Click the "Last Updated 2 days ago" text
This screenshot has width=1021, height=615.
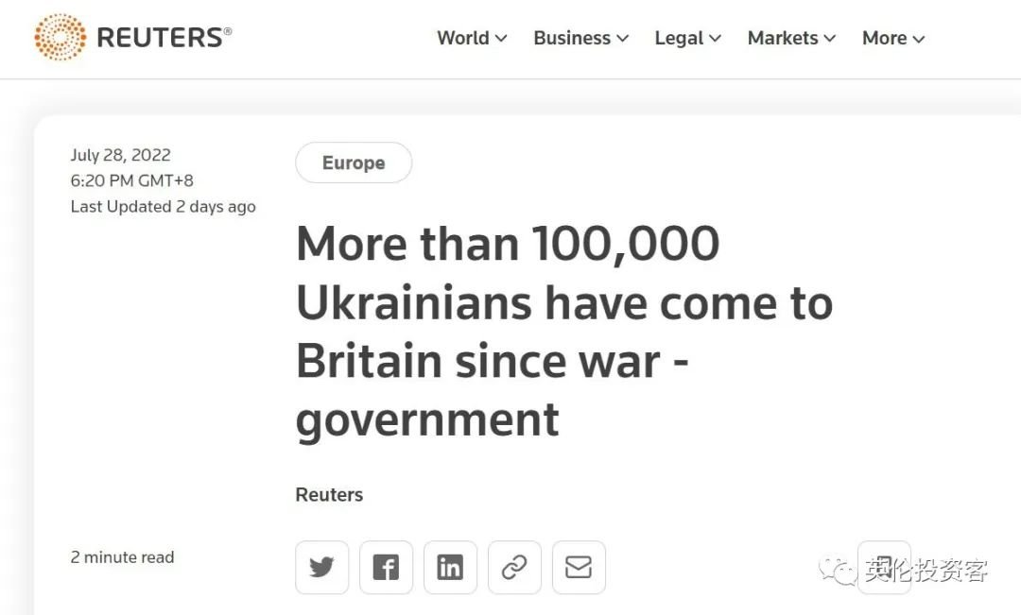(x=163, y=206)
